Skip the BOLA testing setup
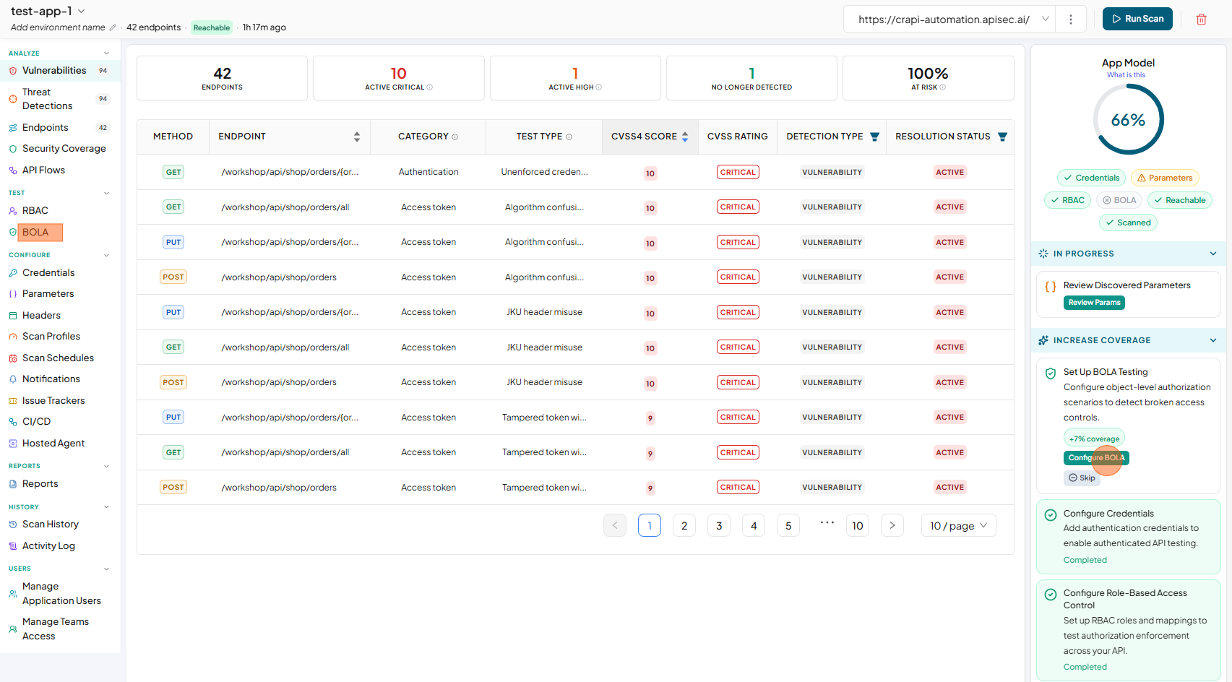This screenshot has height=682, width=1232. point(1082,478)
